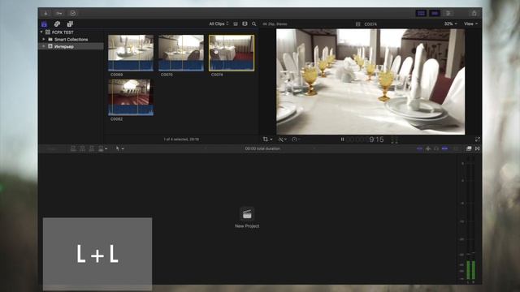
Task: Open the Effects browser icon
Action: pyautogui.click(x=469, y=148)
